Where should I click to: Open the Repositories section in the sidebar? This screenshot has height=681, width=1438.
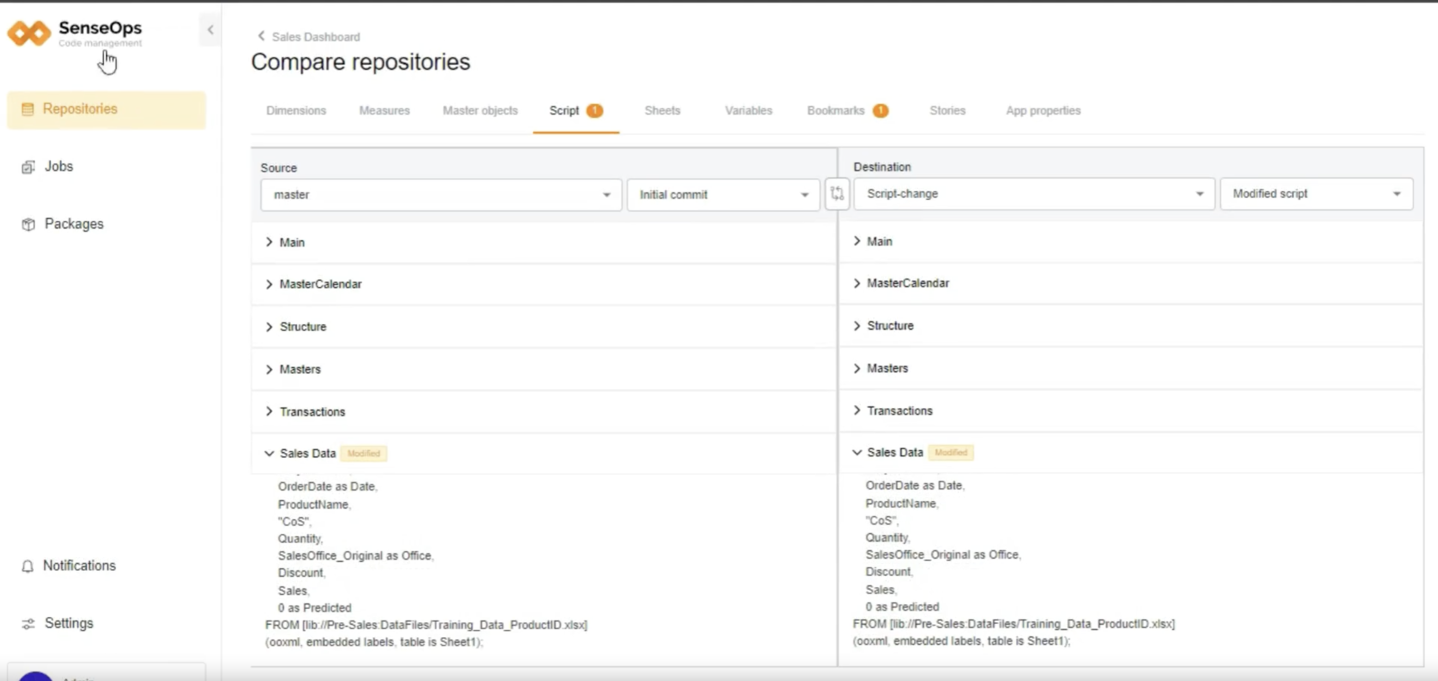pyautogui.click(x=80, y=109)
